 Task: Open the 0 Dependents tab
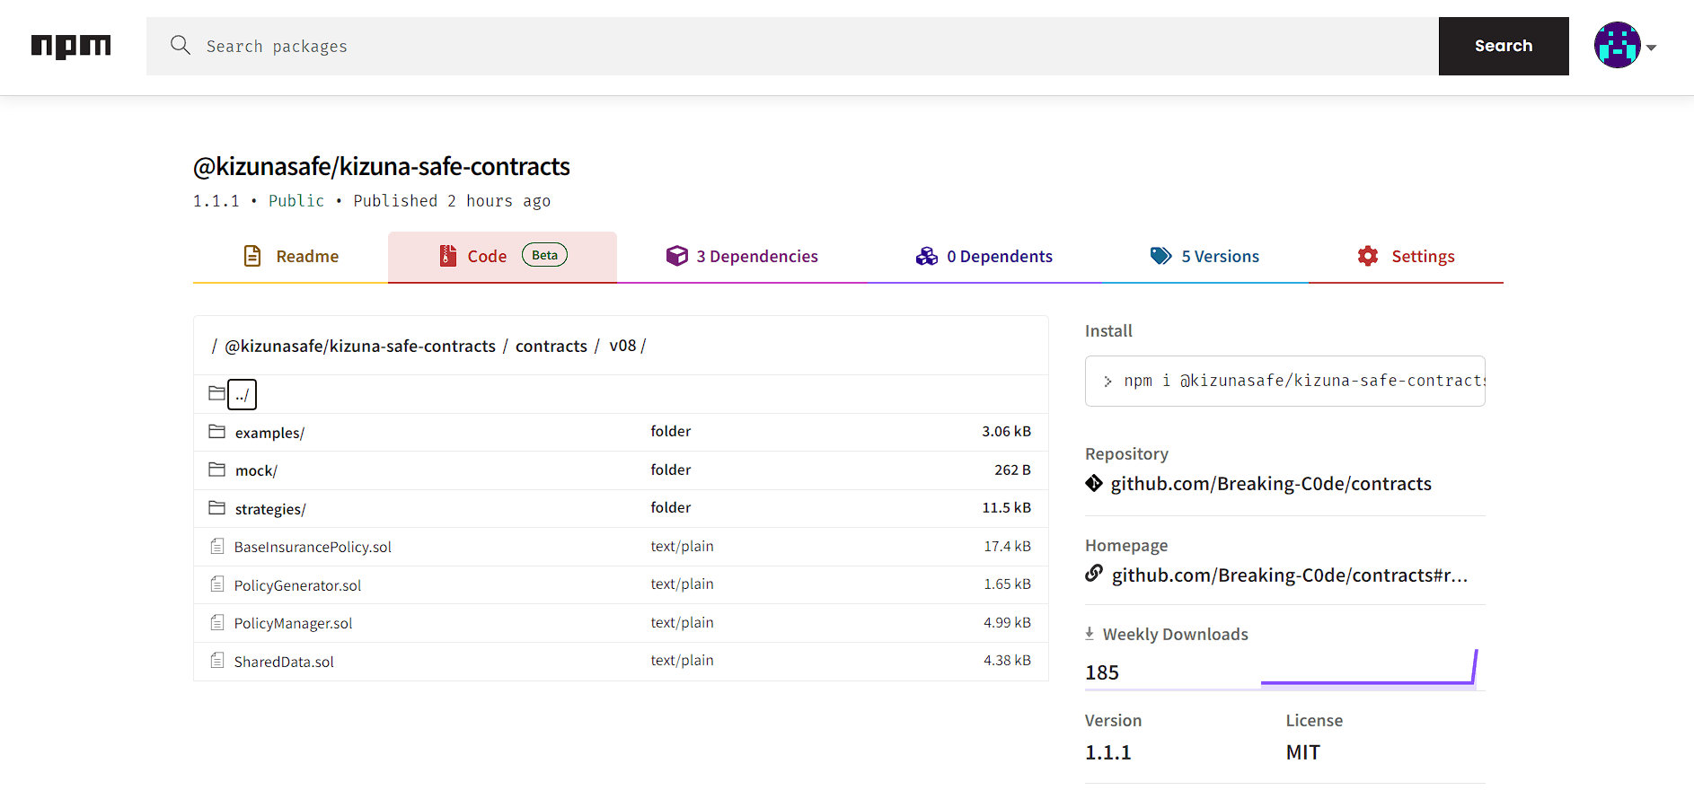coord(984,257)
